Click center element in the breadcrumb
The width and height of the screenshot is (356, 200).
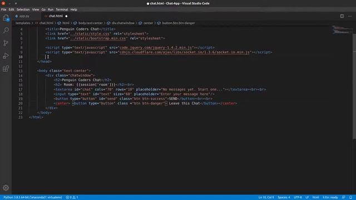tap(148, 23)
